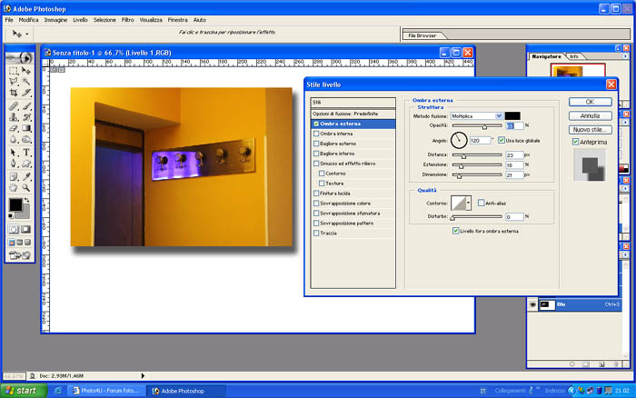This screenshot has height=398, width=636.
Task: Check the Bagliore interno option
Action: point(316,154)
